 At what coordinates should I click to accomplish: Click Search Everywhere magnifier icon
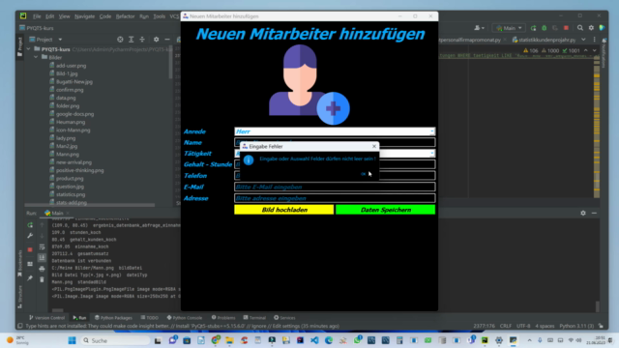coord(580,28)
